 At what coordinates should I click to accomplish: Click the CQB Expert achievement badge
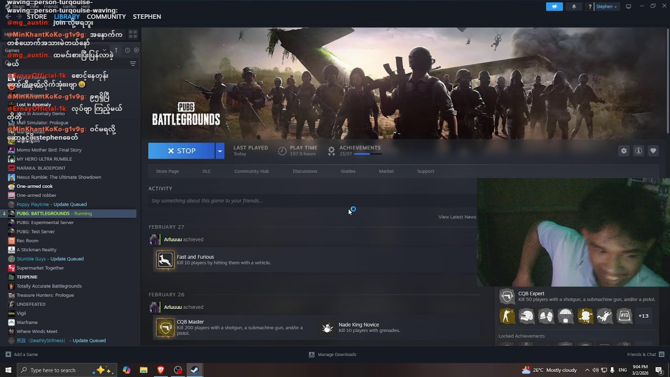507,296
